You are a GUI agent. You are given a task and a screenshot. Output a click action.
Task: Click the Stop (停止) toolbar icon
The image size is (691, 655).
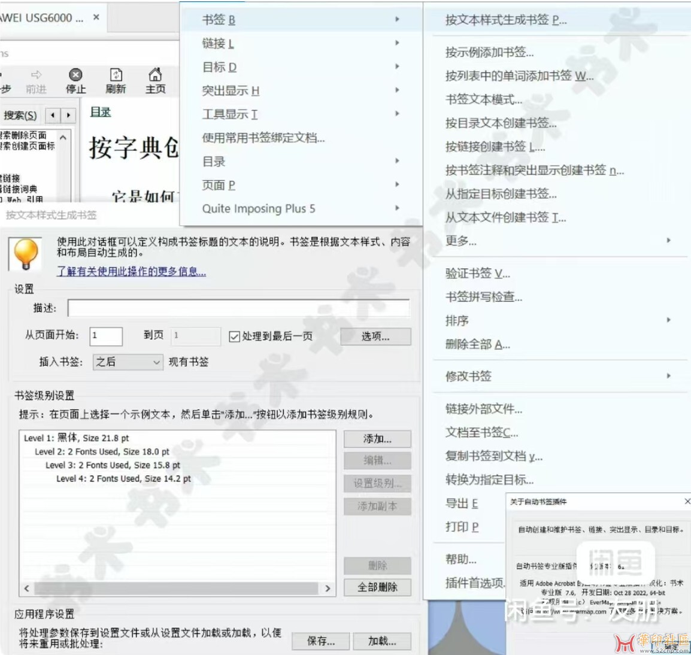click(75, 75)
